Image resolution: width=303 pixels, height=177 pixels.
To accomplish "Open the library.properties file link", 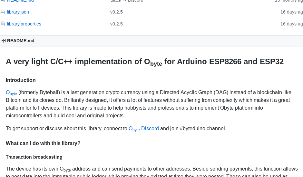I will (24, 24).
